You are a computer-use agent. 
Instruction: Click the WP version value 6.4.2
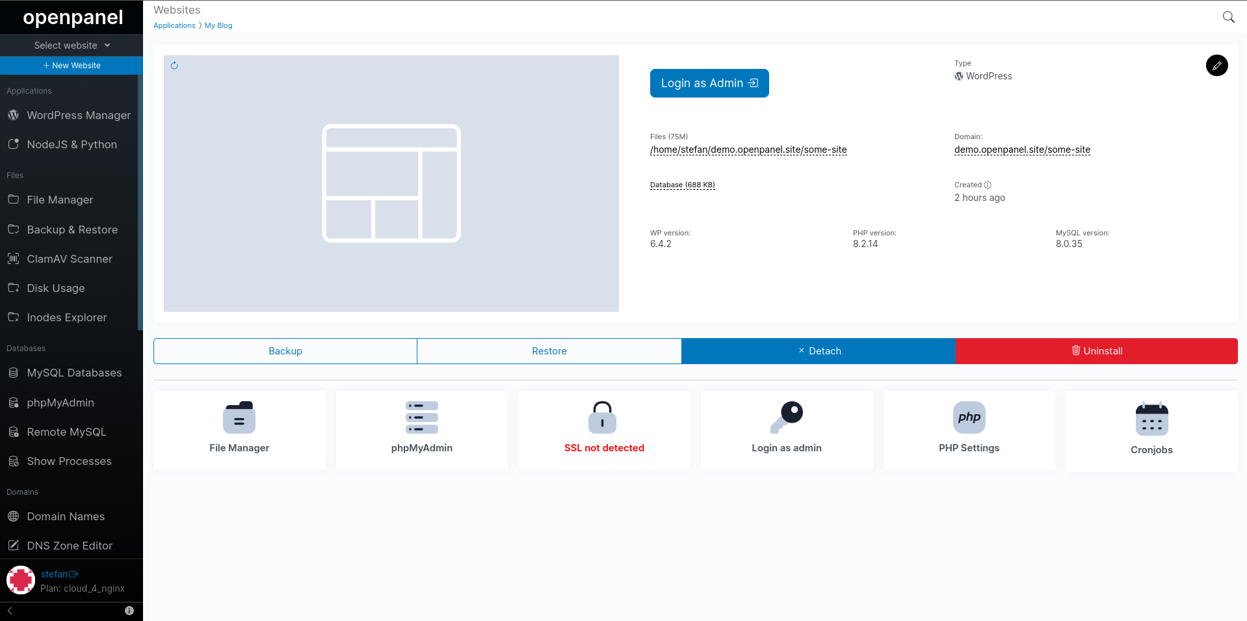pyautogui.click(x=661, y=244)
